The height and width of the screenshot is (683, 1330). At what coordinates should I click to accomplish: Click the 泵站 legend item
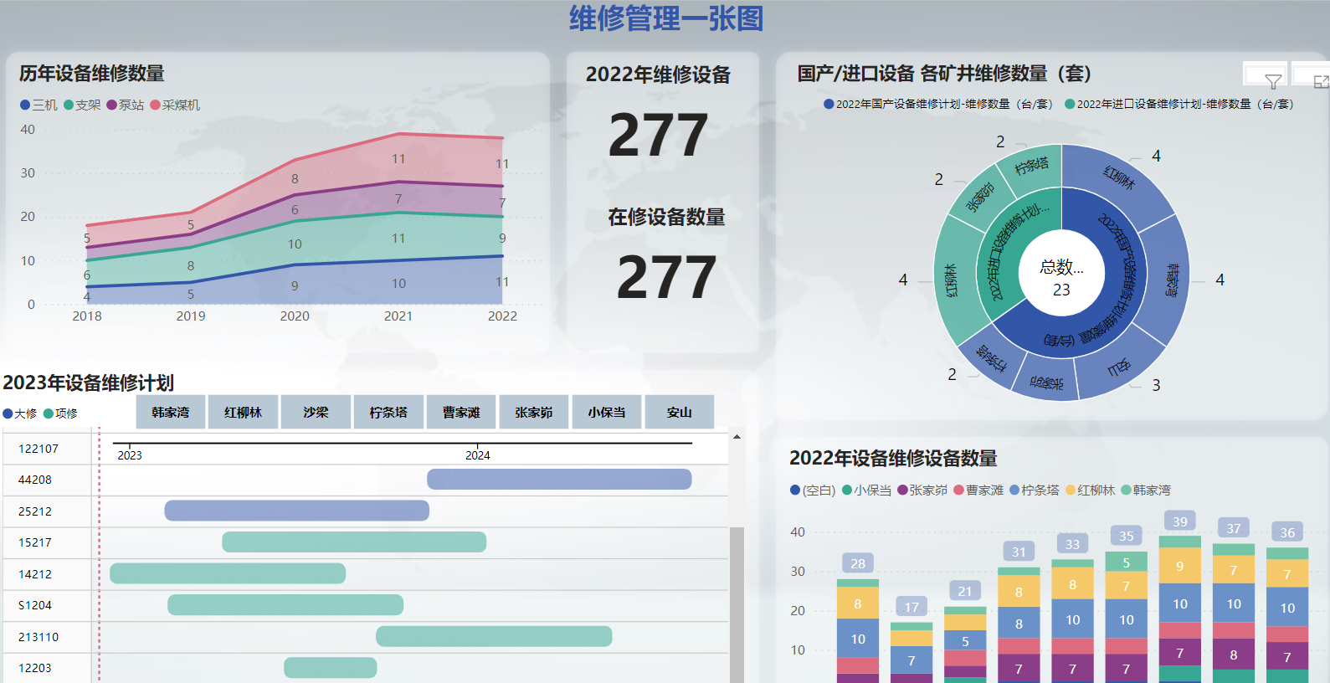click(x=126, y=105)
